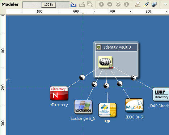Adjust the 100% zoom slider
169x135 pixels.
48,5
